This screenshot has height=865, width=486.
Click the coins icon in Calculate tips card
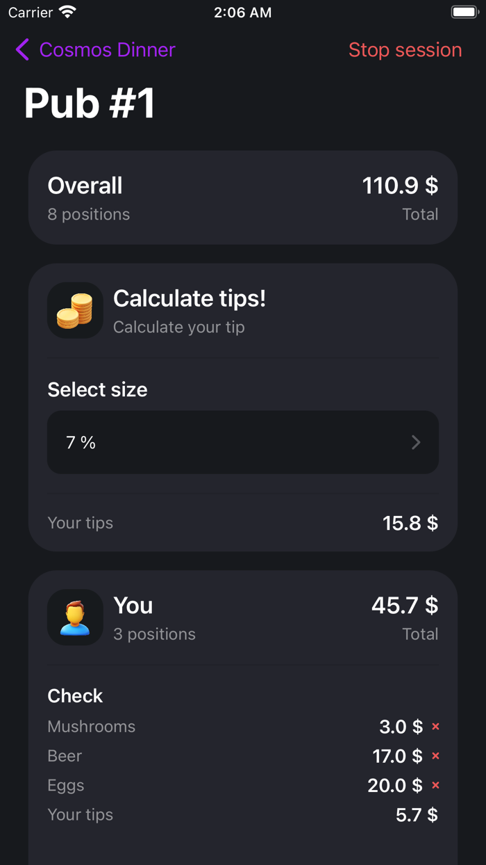pyautogui.click(x=75, y=310)
